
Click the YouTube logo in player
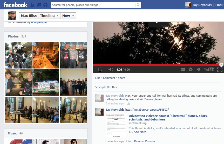pos(209,69)
